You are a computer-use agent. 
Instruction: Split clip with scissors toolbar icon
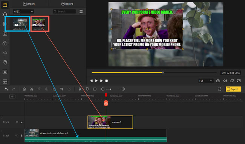click(x=32, y=89)
